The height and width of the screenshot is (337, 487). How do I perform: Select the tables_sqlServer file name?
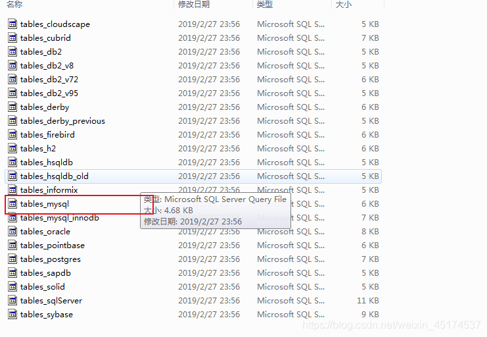click(51, 300)
